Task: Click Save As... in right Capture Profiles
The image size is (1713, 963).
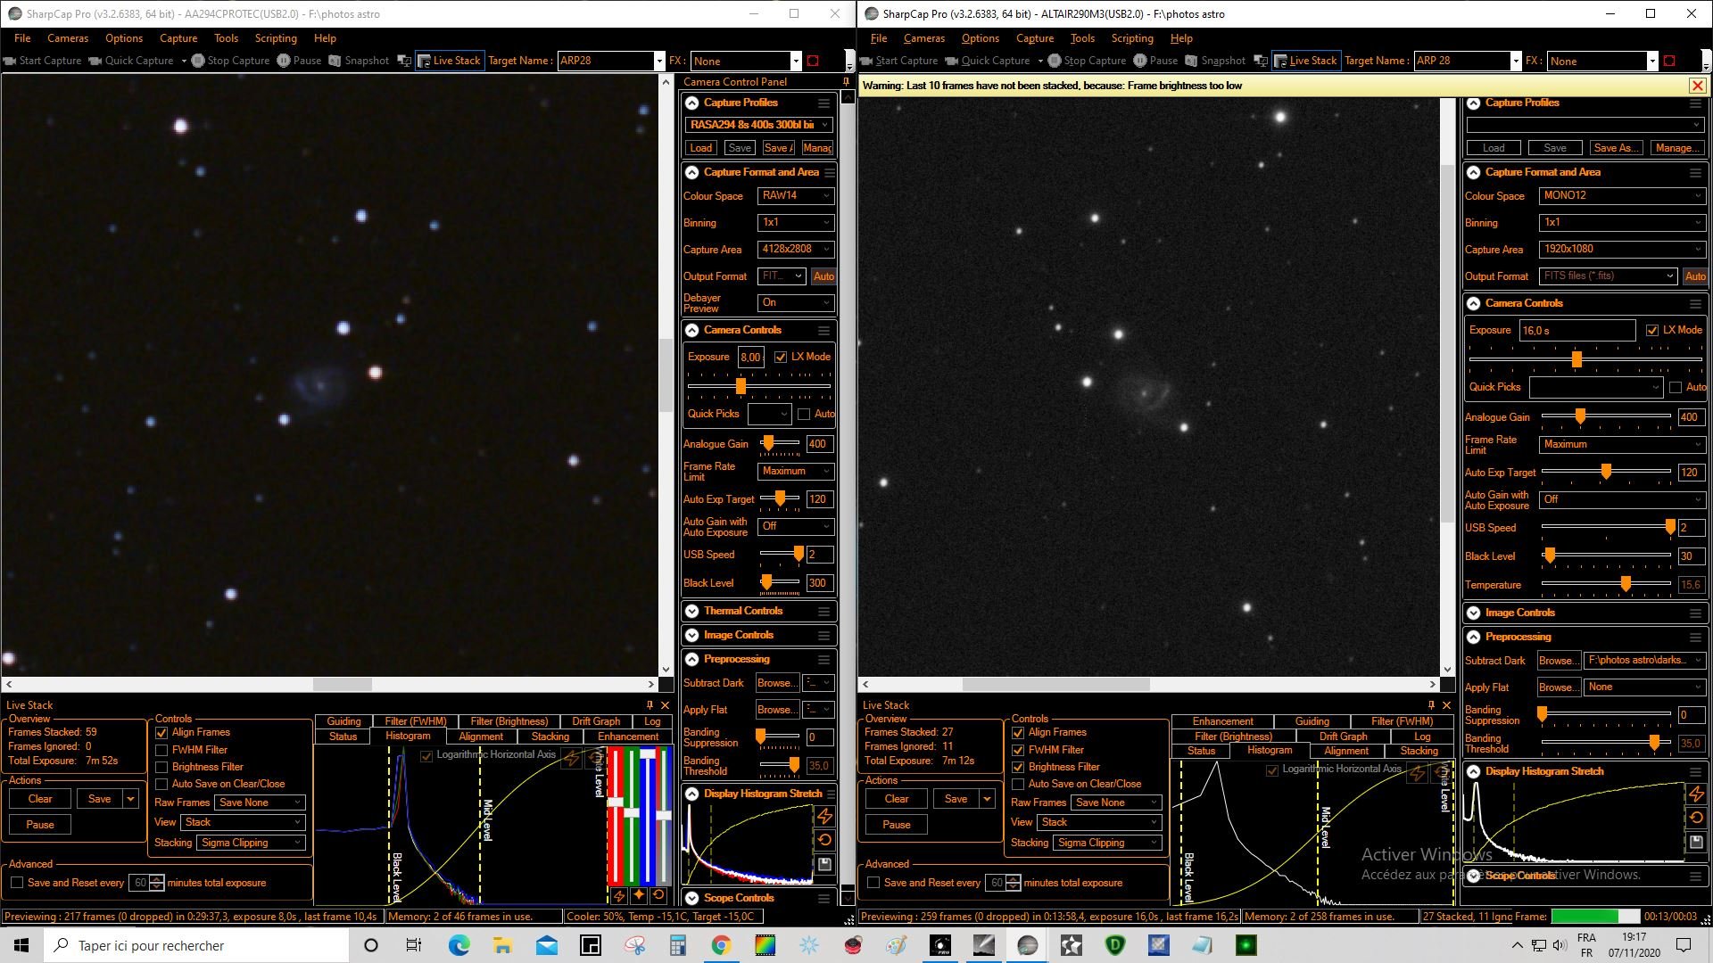Action: pyautogui.click(x=1617, y=148)
